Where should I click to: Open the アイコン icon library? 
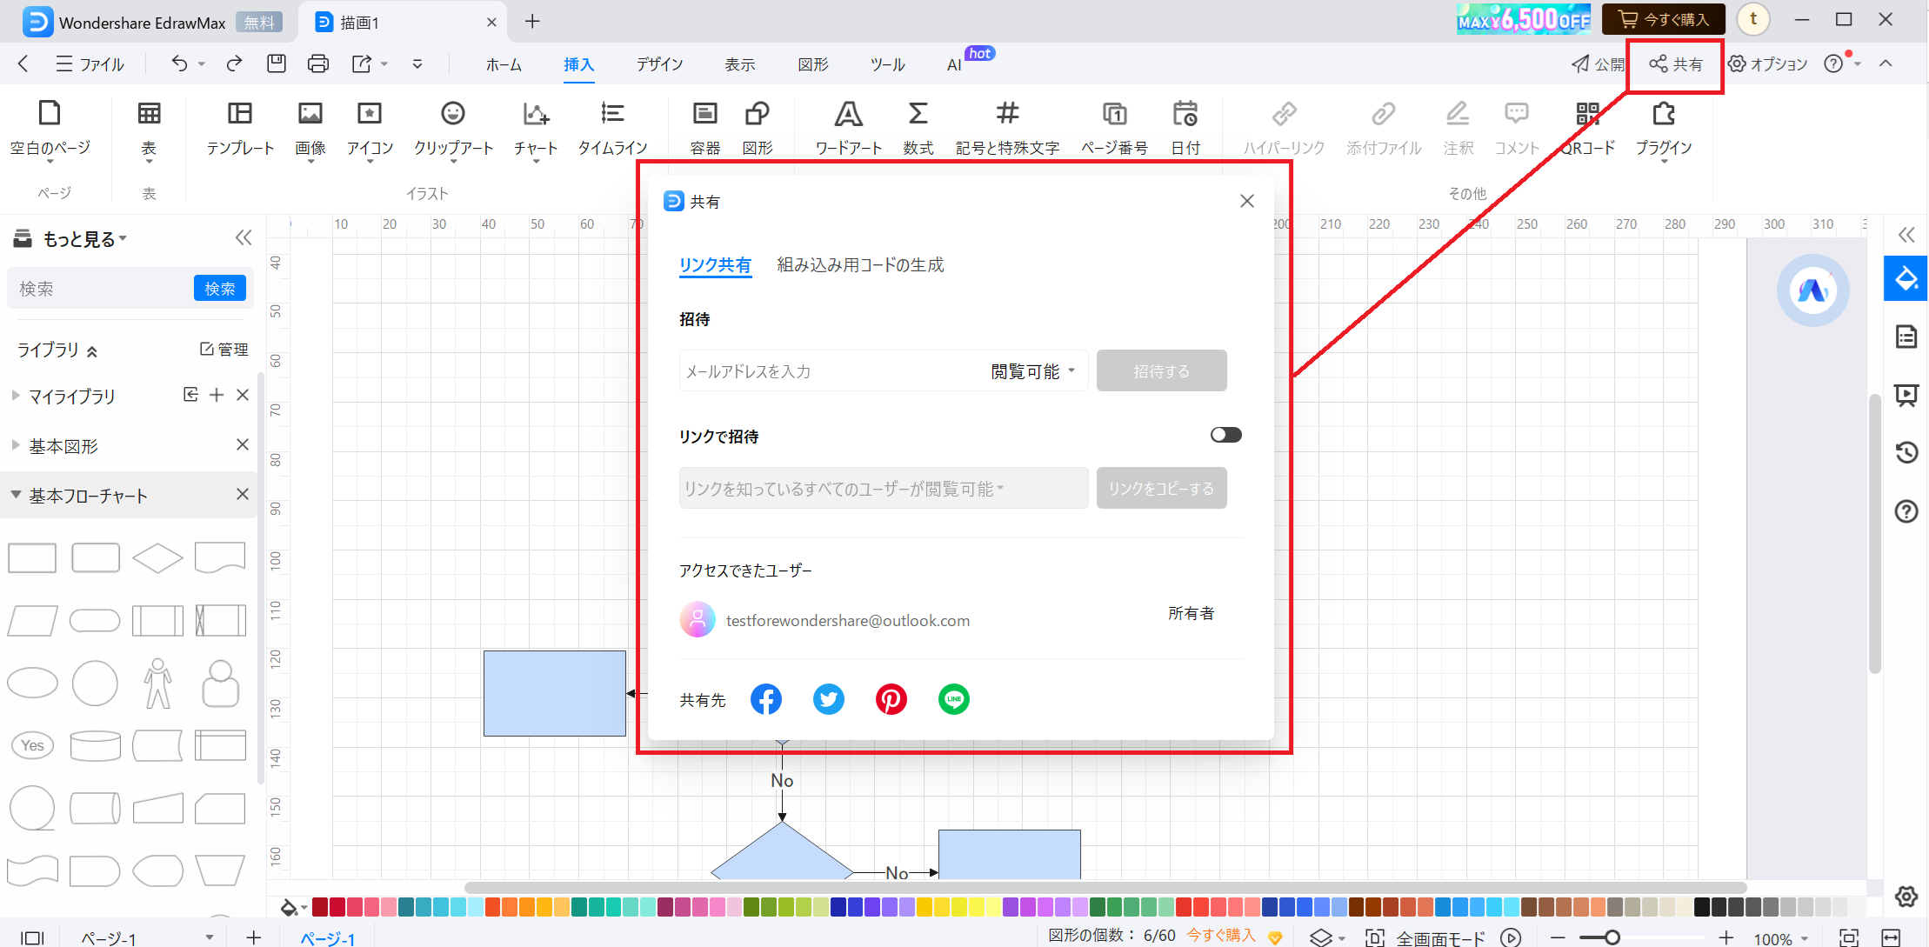coord(370,129)
